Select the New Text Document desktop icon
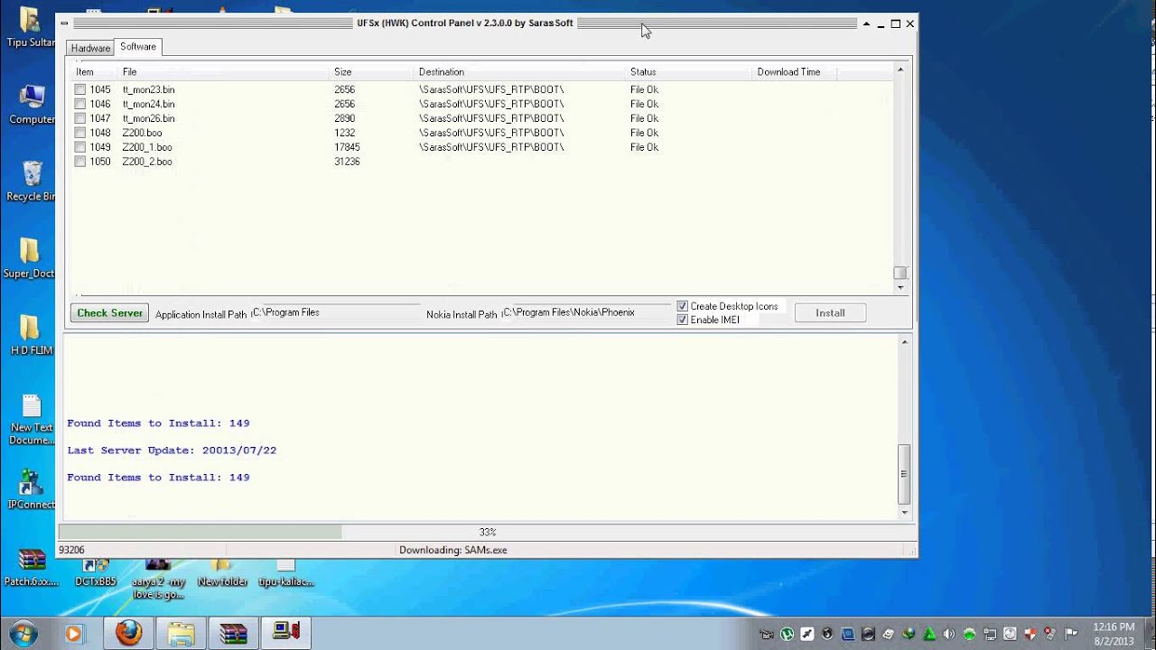Image resolution: width=1156 pixels, height=650 pixels. (32, 420)
